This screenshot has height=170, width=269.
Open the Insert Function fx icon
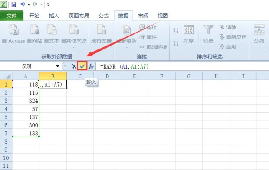point(91,66)
